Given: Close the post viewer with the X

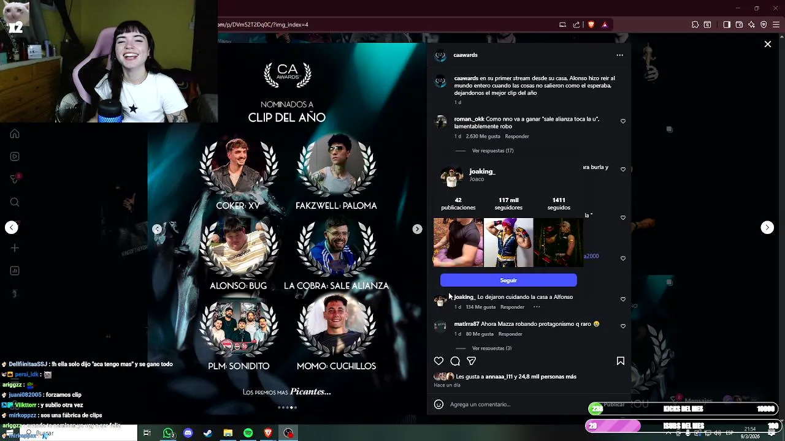Looking at the screenshot, I should coord(767,44).
